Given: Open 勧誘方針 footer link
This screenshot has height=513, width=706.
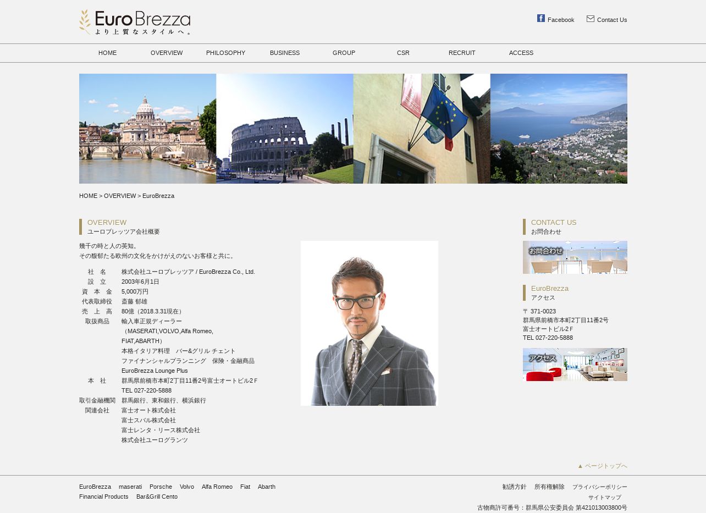Looking at the screenshot, I should 515,487.
